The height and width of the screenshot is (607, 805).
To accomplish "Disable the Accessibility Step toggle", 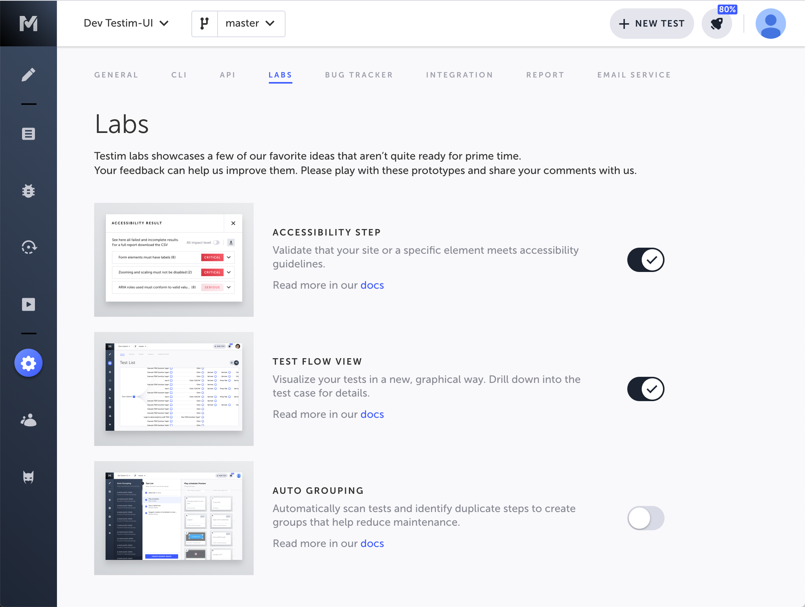I will pos(646,260).
